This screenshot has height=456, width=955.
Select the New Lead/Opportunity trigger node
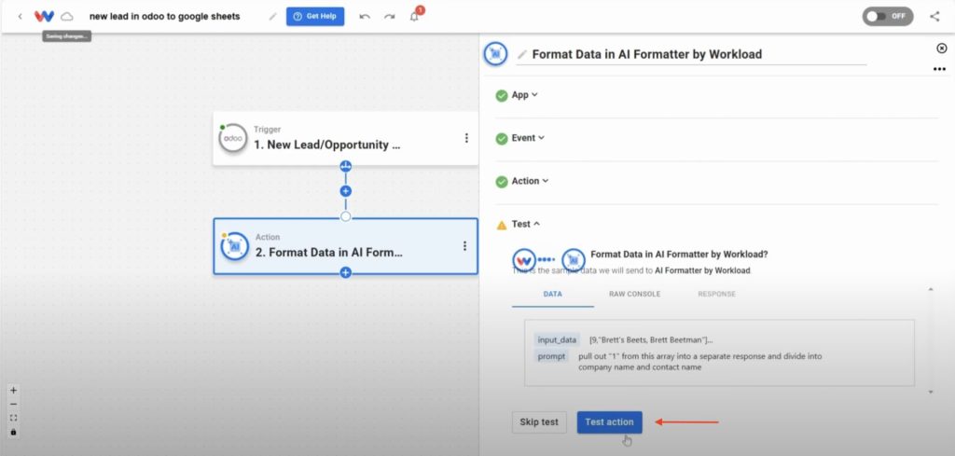(345, 138)
